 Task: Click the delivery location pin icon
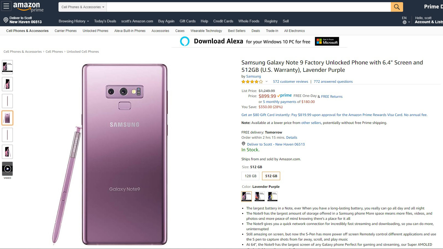pos(6,20)
